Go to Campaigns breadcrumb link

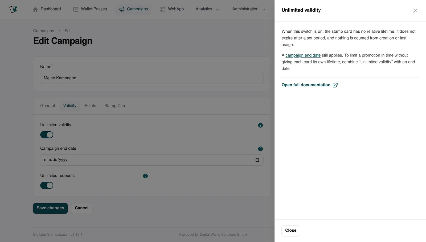[43, 31]
